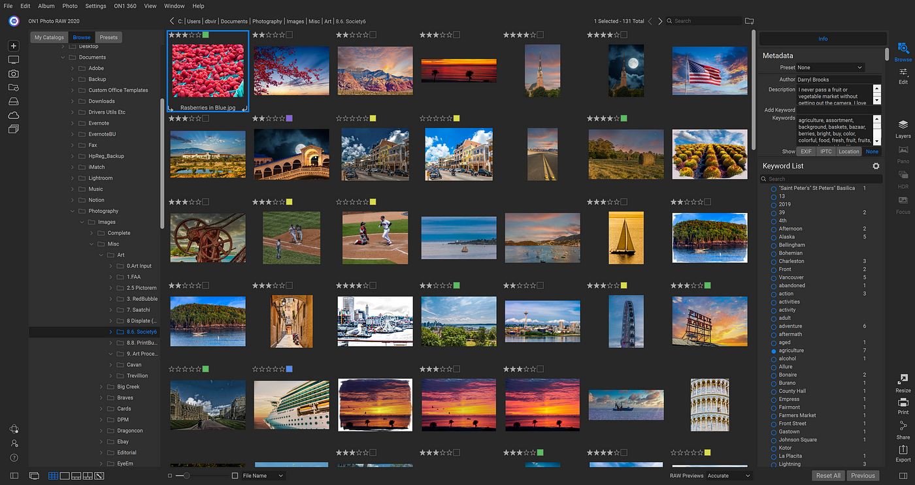Open the Photo menu
This screenshot has height=485, width=915.
pos(70,6)
